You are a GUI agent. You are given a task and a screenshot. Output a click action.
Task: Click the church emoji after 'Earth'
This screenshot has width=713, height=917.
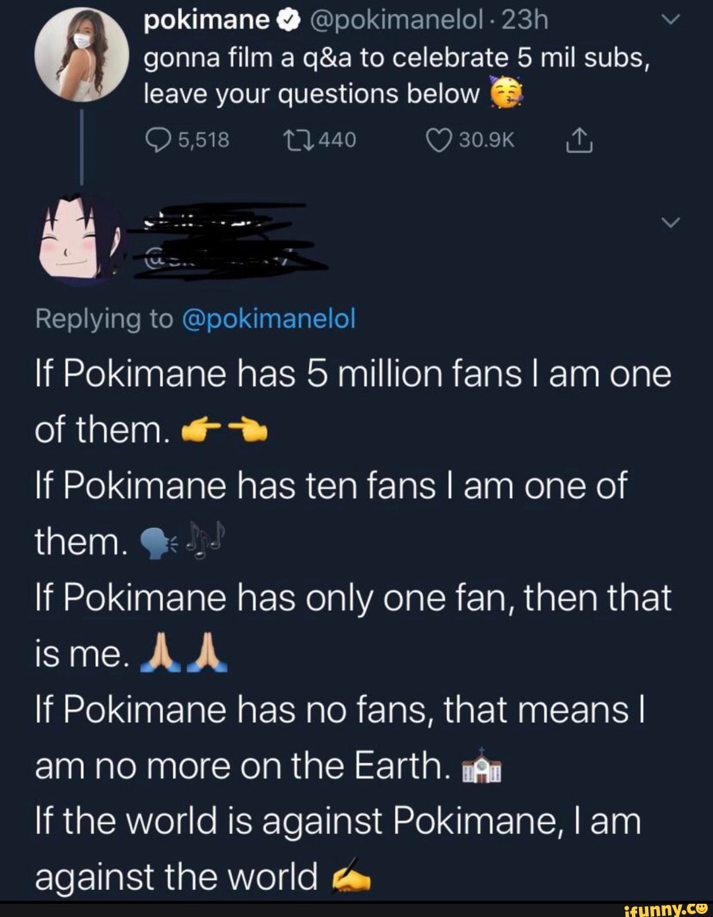[x=481, y=766]
